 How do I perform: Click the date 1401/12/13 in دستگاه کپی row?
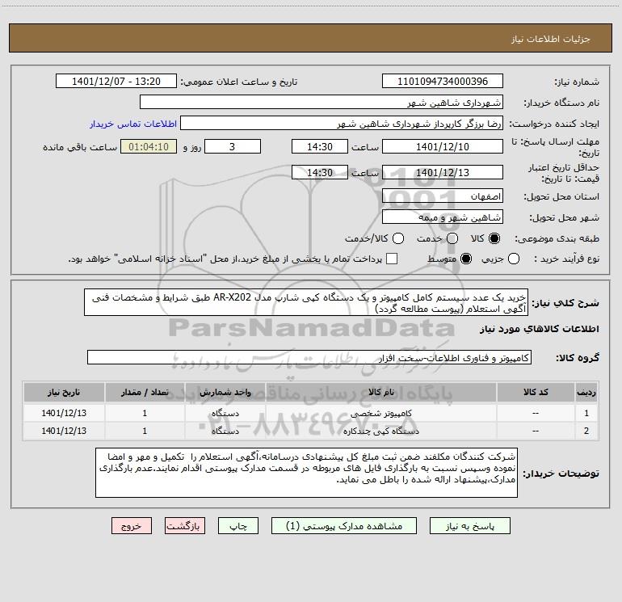tap(64, 431)
